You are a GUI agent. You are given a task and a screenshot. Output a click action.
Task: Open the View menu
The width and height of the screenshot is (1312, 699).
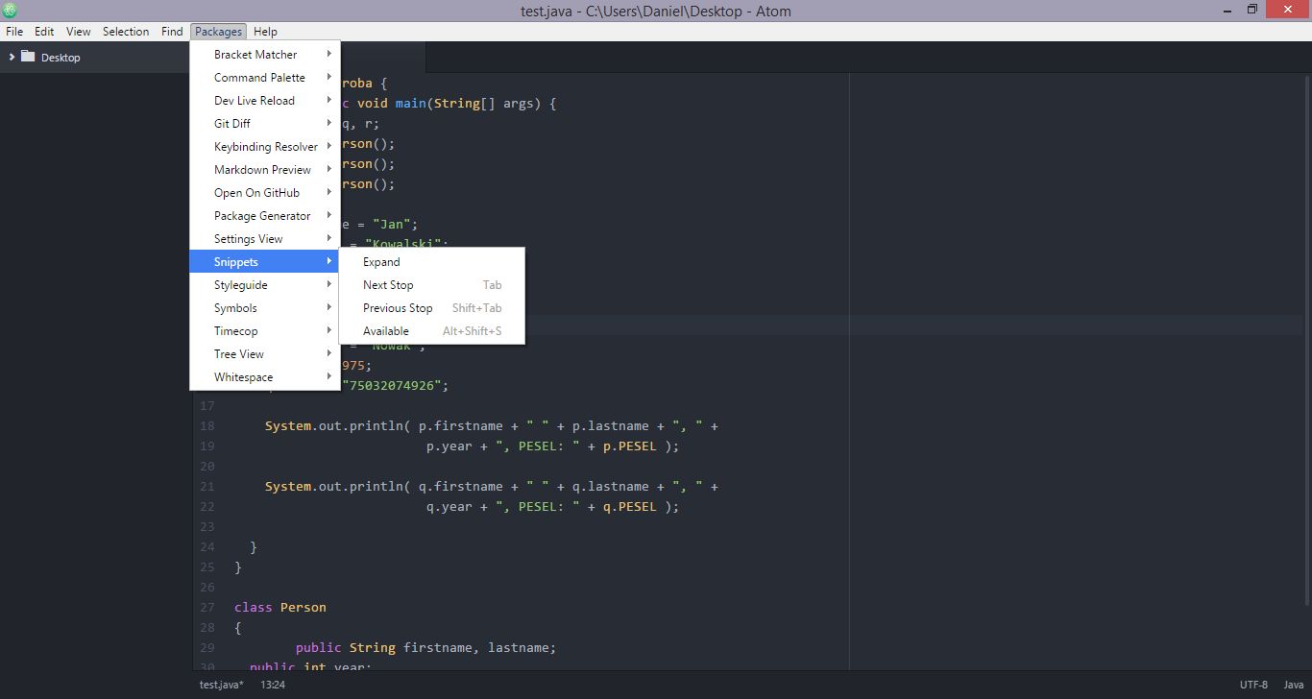[79, 32]
